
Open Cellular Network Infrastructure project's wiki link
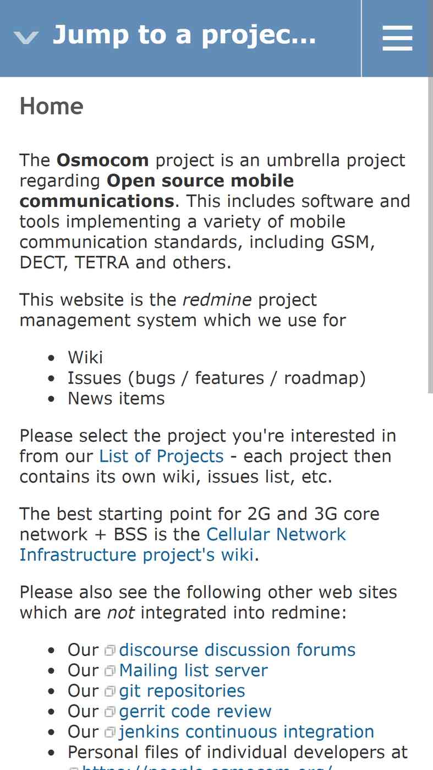pyautogui.click(x=183, y=544)
